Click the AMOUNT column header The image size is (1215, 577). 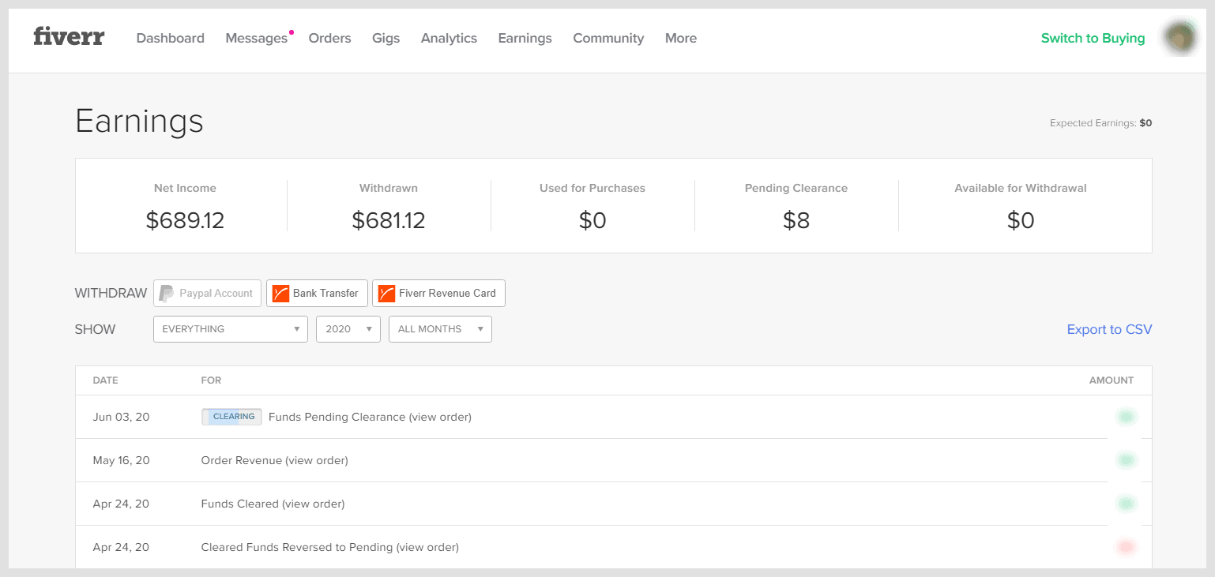(1112, 380)
